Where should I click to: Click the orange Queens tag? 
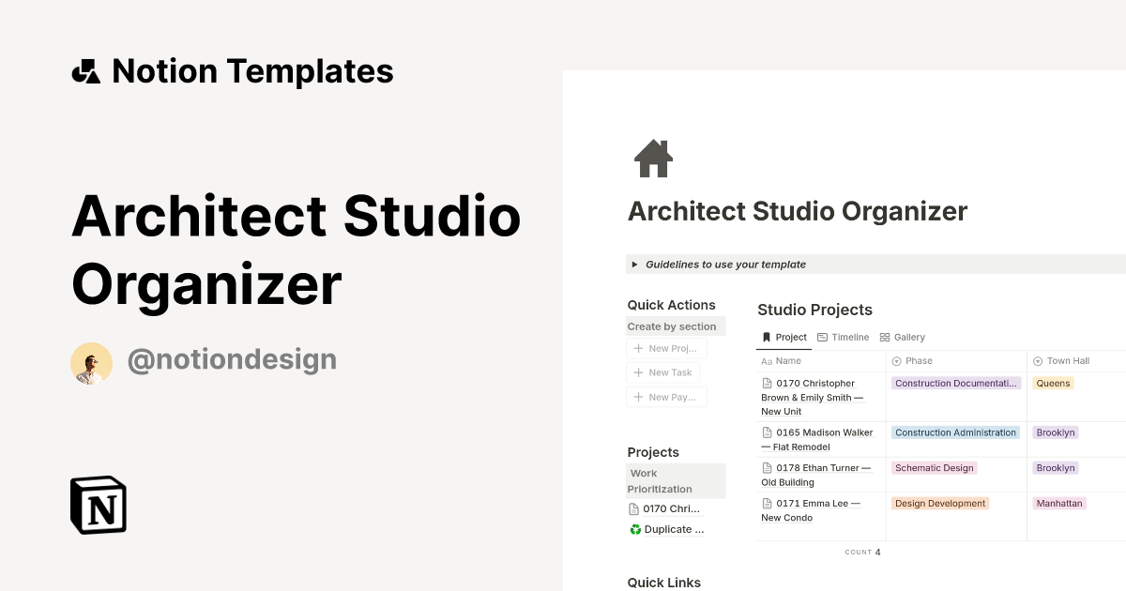pyautogui.click(x=1053, y=383)
